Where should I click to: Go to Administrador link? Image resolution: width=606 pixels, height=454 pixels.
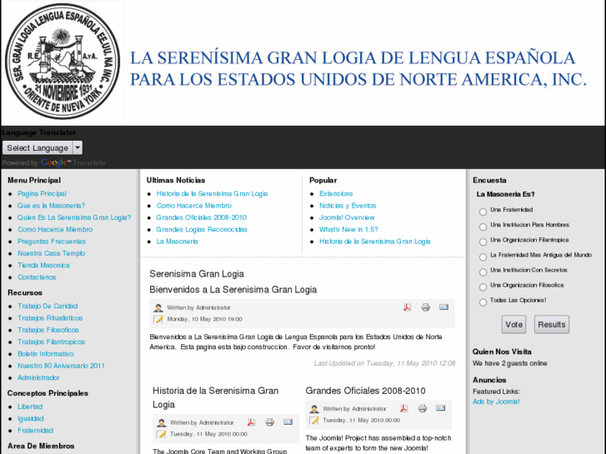pyautogui.click(x=38, y=378)
